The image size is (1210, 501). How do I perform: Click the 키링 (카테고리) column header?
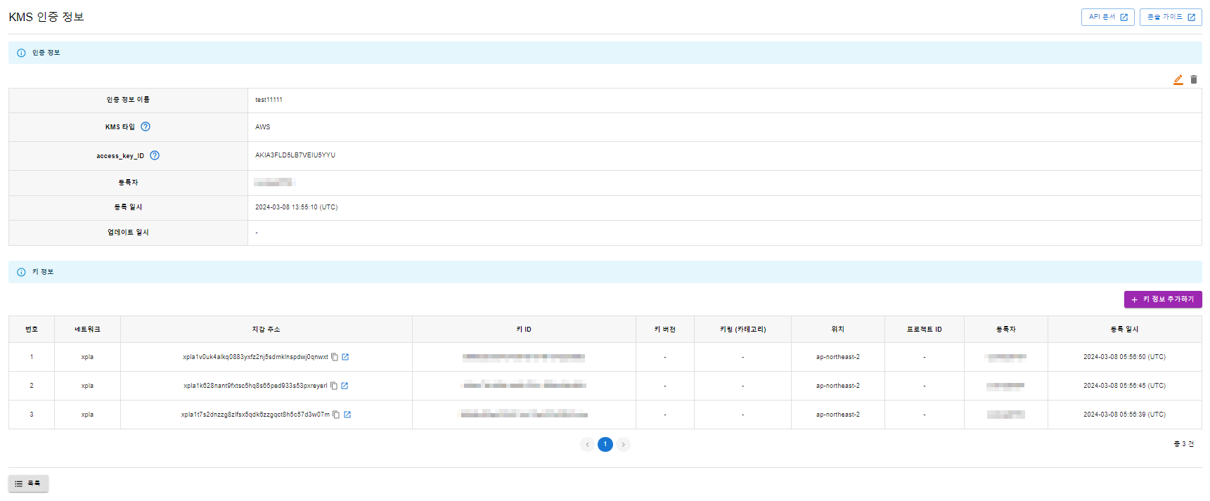(742, 330)
